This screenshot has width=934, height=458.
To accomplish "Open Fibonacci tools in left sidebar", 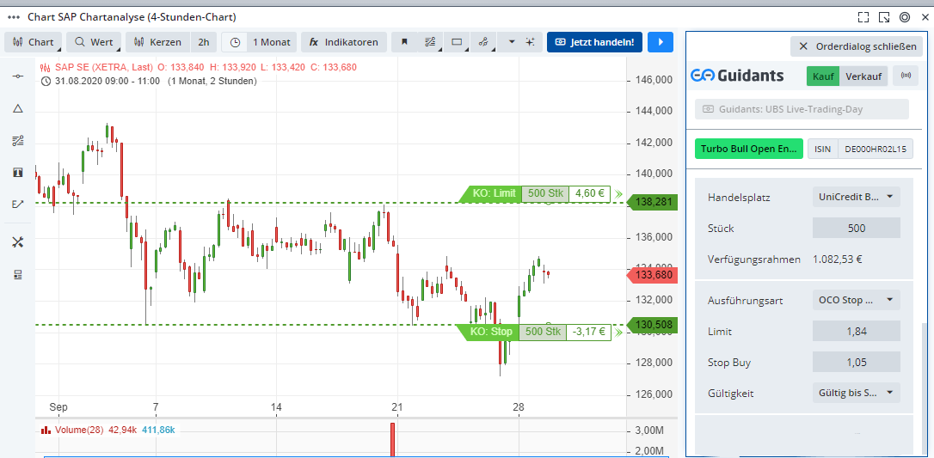I will coord(18,140).
